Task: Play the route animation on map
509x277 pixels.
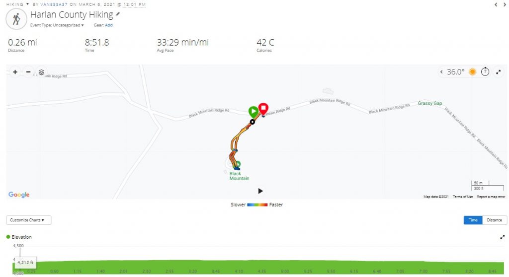Action: [260, 191]
